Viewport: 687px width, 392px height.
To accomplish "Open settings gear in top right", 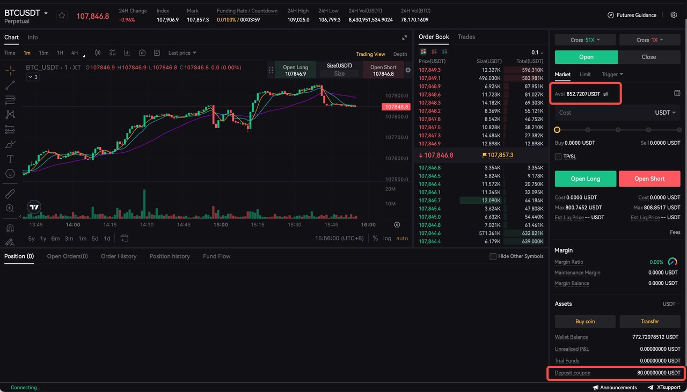I will pyautogui.click(x=674, y=15).
